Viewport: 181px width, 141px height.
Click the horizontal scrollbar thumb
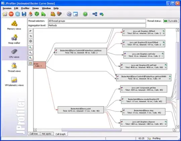[x=92, y=130]
